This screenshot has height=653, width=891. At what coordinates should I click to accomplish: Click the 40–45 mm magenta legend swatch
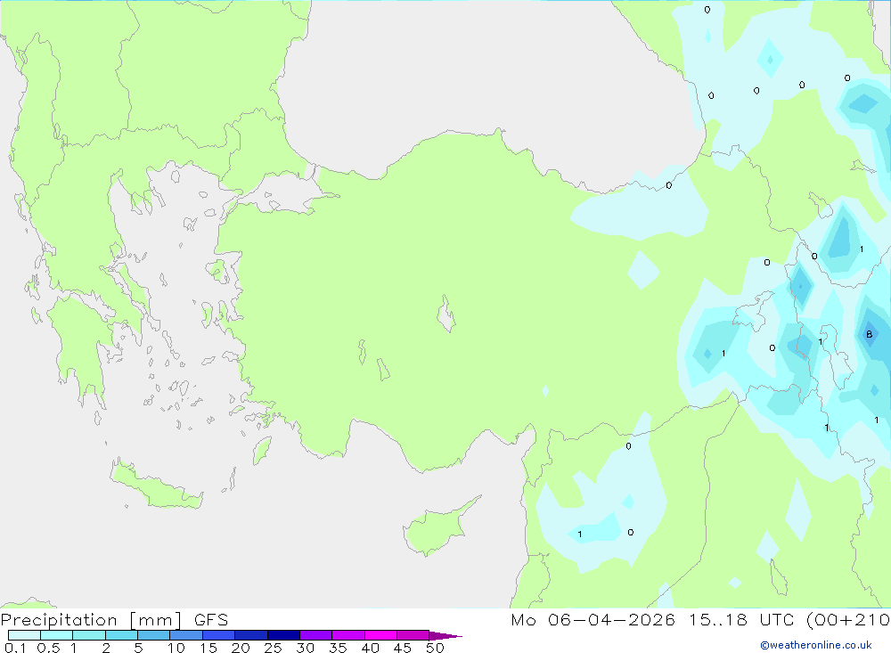tap(380, 635)
